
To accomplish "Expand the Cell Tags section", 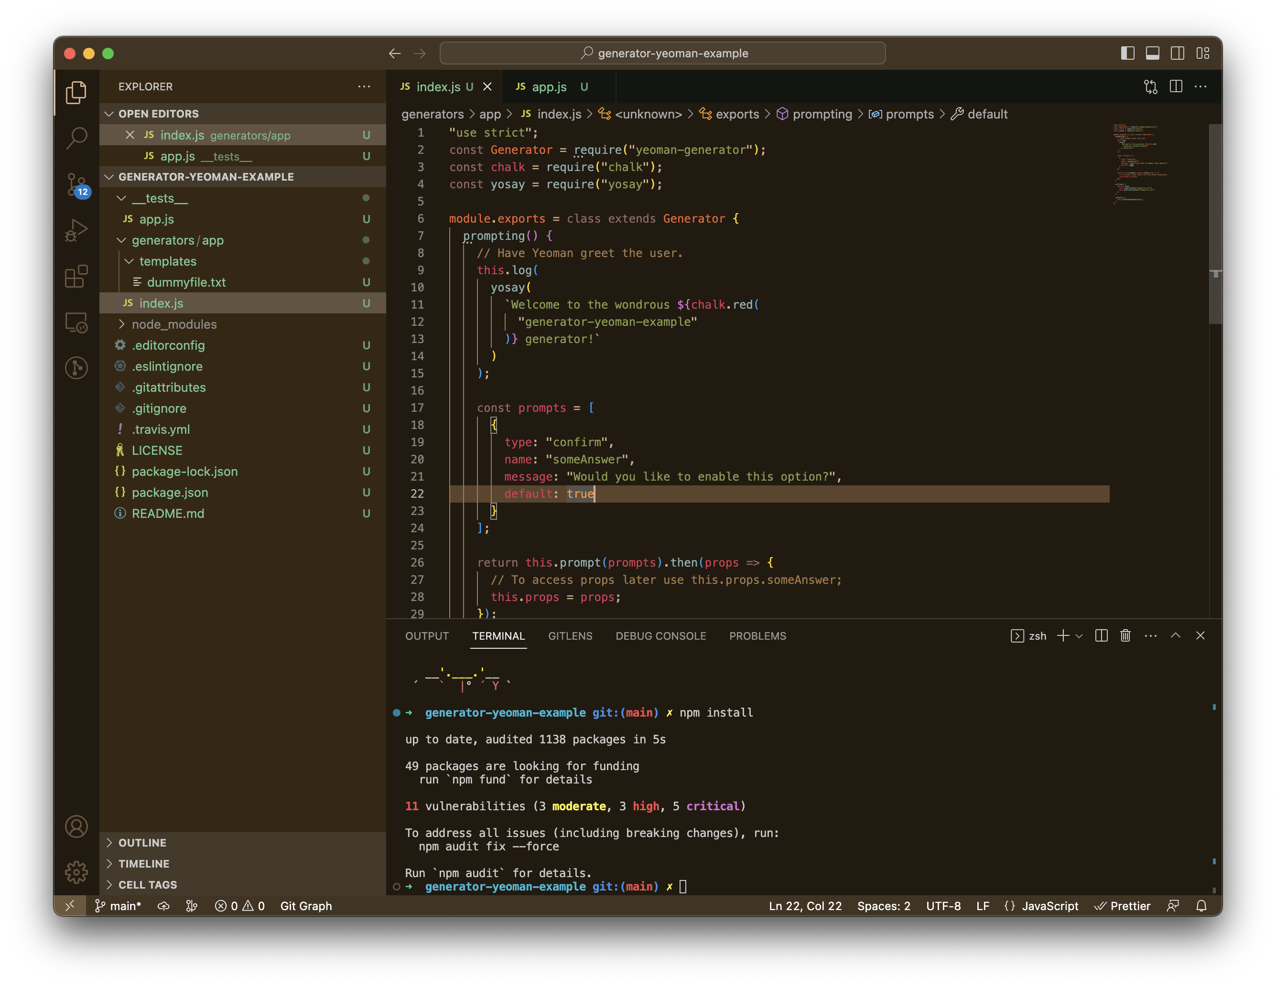I will coord(243,885).
